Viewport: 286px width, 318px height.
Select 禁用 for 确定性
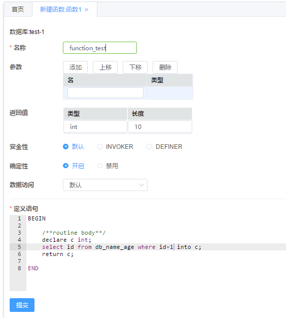[x=100, y=166]
